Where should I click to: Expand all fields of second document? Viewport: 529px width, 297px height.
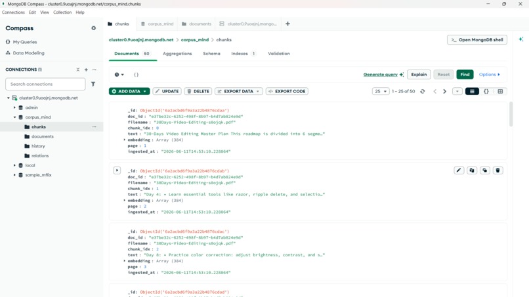(117, 170)
